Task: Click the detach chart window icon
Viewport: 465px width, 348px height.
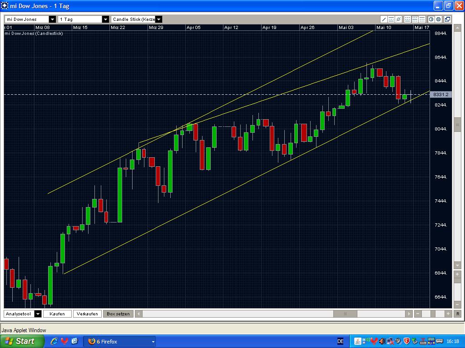Action: tap(447, 19)
